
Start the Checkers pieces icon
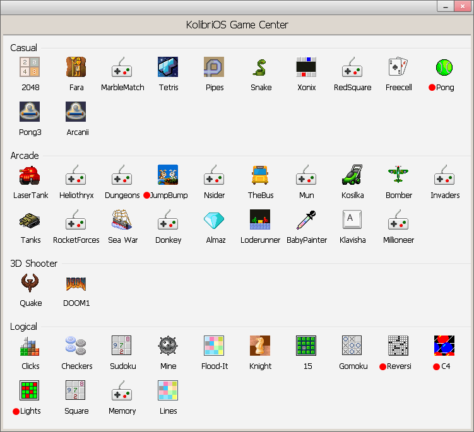(76, 346)
